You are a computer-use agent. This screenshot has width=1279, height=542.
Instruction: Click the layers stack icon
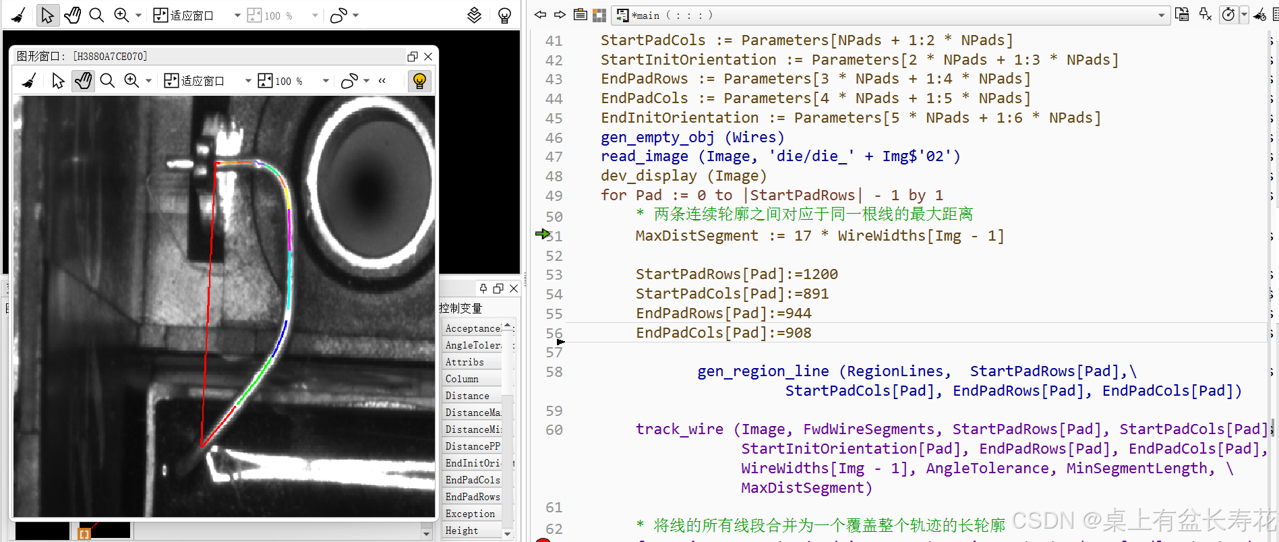[x=475, y=15]
